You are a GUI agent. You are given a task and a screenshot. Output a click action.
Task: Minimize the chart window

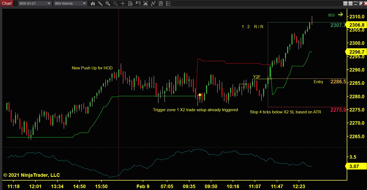356,4
